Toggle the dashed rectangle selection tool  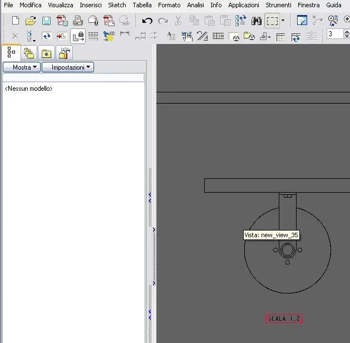272,21
